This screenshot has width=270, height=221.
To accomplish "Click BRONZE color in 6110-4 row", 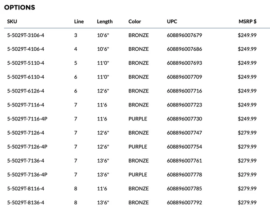I will [139, 77].
